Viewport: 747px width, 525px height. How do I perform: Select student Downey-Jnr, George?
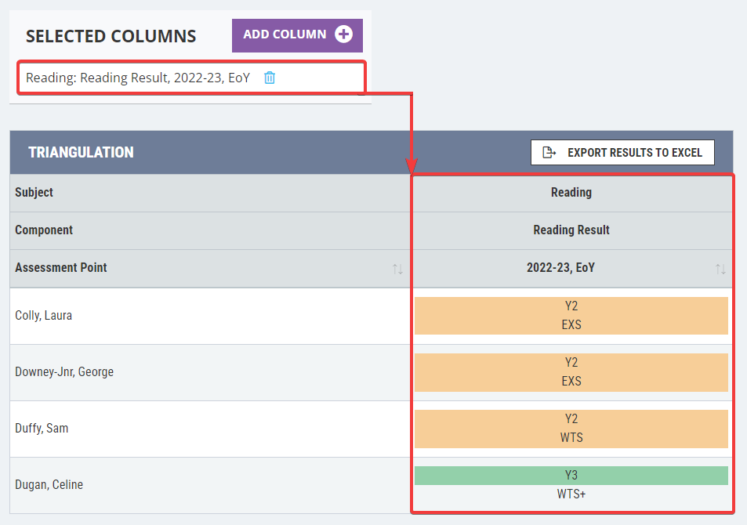pyautogui.click(x=64, y=372)
